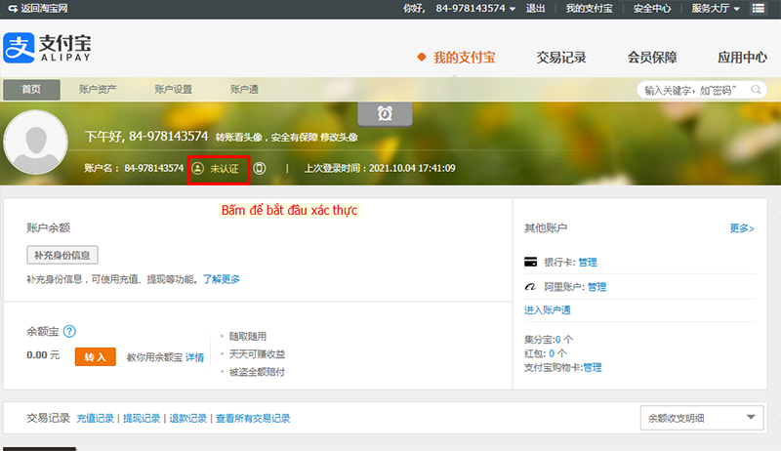781x451 pixels.
Task: Click 管理 next to 阿里账户
Action: pos(596,287)
